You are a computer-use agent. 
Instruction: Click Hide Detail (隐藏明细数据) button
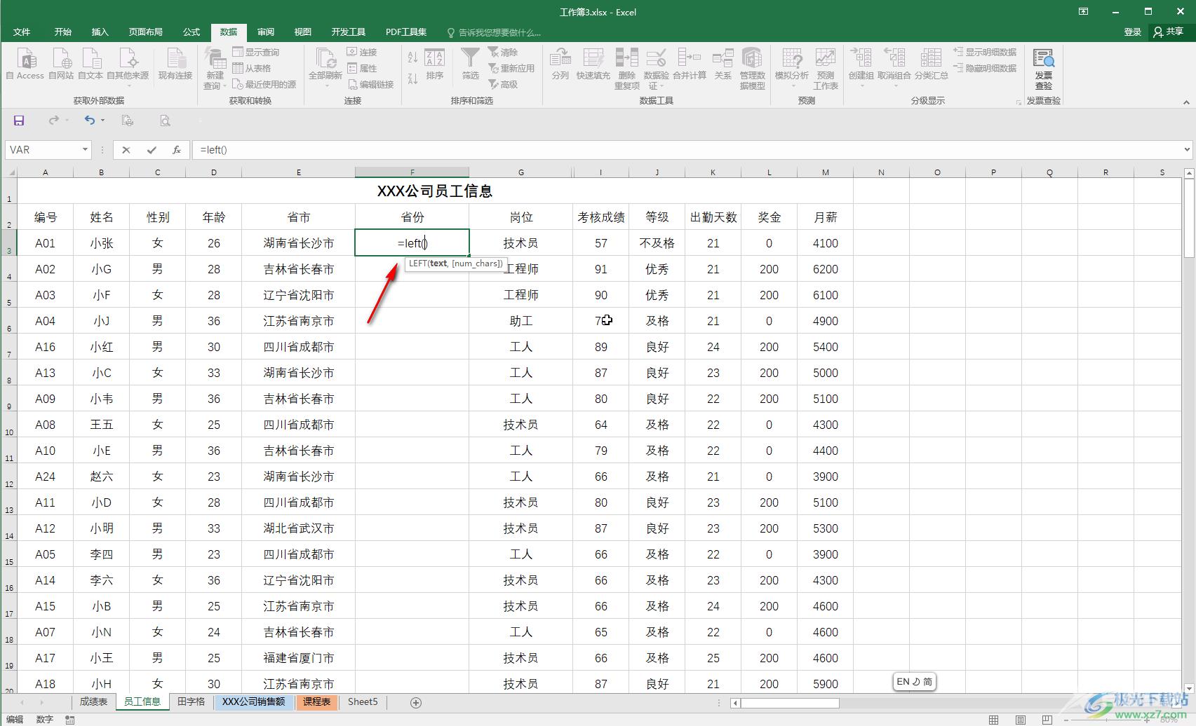pyautogui.click(x=985, y=68)
